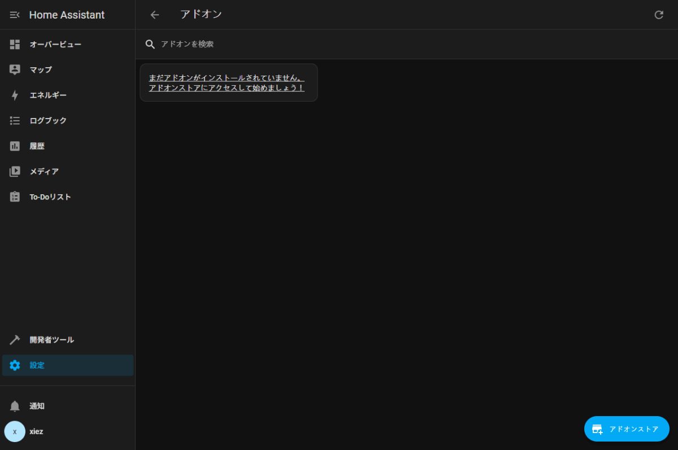Focus the アドオンを検索 search field
The image size is (678, 450).
[x=407, y=44]
